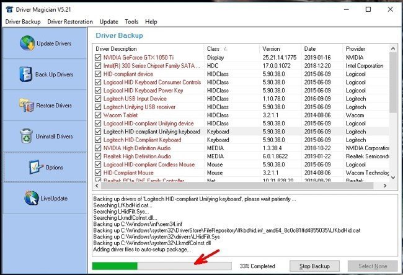Click the LiveUpdate globe cursor icon
Viewport: 403px width, 275px height.
[x=32, y=198]
